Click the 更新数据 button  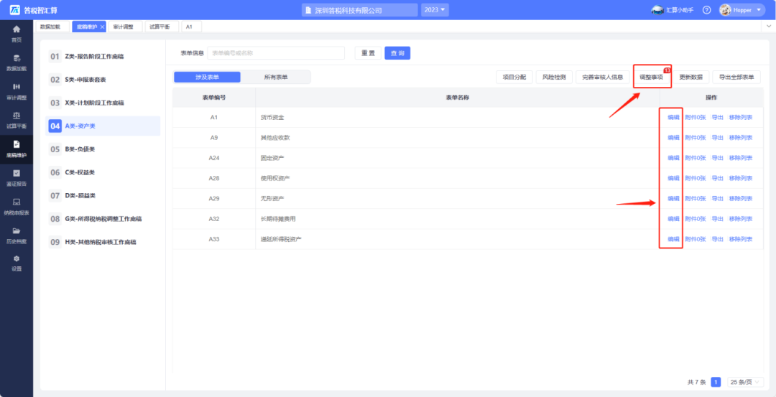point(691,77)
